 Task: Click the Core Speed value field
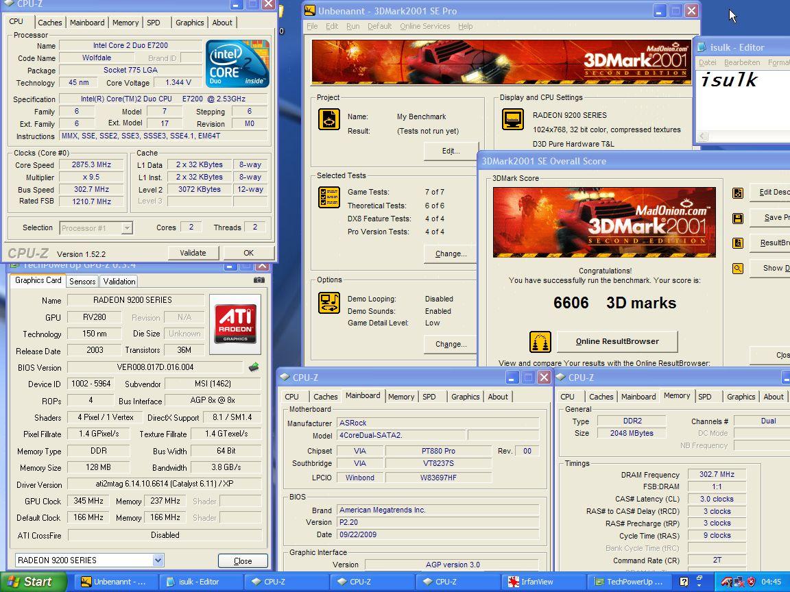point(91,164)
